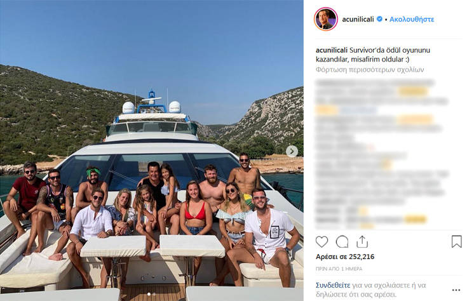Expand Φόρτωση περισσότερων σχολίων to load comments
The height and width of the screenshot is (301, 467).
(x=370, y=70)
